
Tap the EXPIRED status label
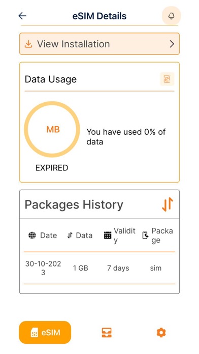point(52,168)
